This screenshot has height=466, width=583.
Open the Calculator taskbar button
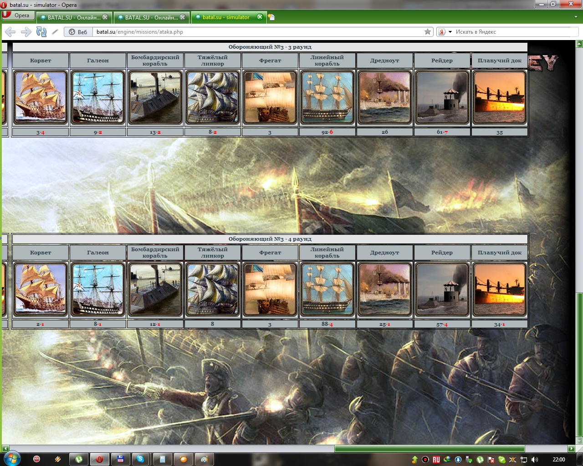pos(162,459)
